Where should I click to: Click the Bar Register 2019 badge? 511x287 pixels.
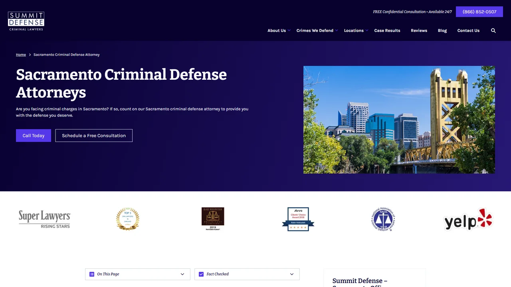point(213,219)
